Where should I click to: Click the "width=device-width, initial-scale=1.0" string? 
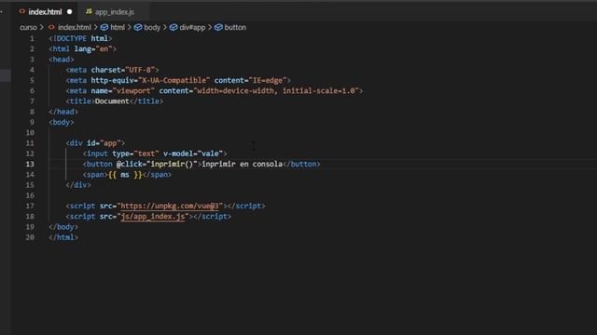pyautogui.click(x=276, y=91)
